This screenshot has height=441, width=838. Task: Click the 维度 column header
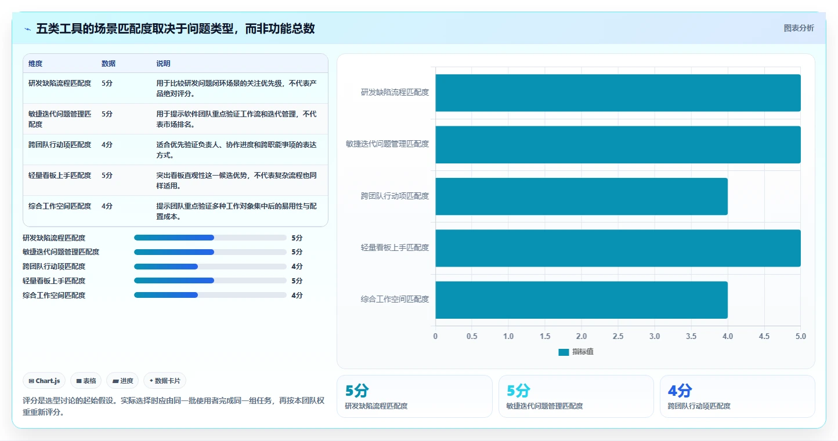[x=35, y=64]
